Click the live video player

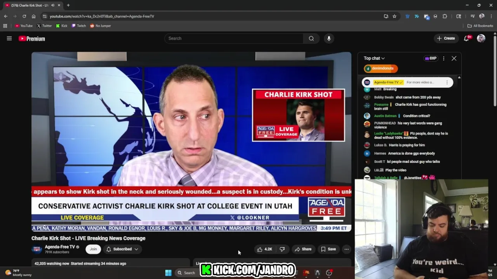click(191, 142)
